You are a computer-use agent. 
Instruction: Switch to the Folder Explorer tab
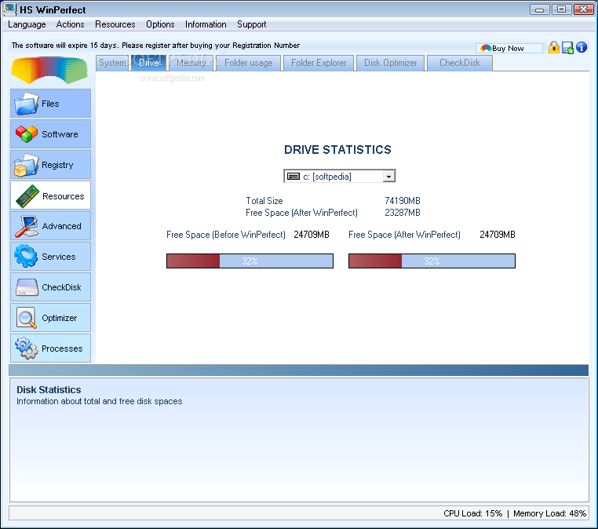pos(319,63)
